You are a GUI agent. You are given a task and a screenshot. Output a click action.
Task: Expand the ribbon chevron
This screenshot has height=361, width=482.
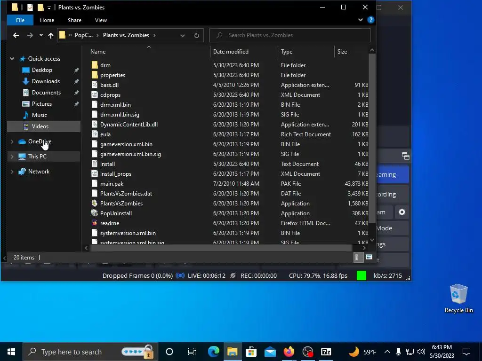[360, 20]
